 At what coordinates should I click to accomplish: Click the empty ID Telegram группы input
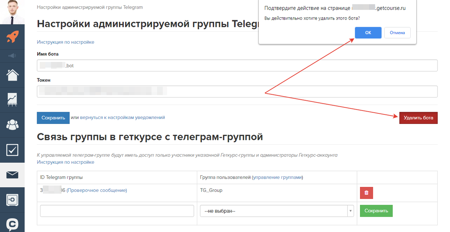coord(117,211)
